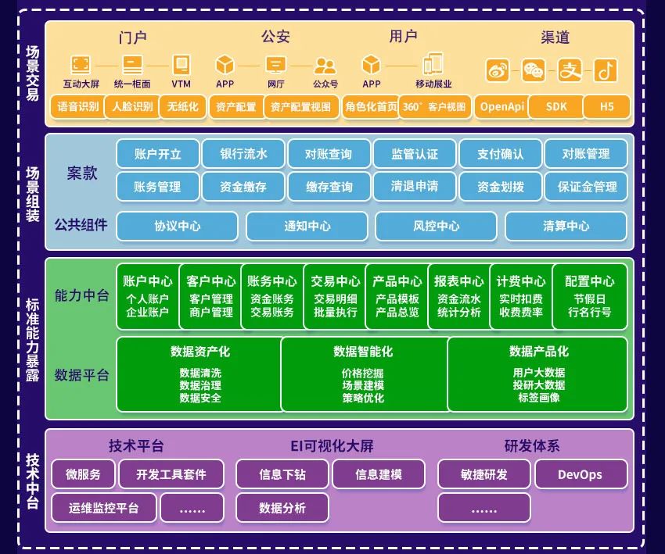Click the 互动大屏 screen icon
Viewport: 665px width, 554px height.
click(x=81, y=65)
